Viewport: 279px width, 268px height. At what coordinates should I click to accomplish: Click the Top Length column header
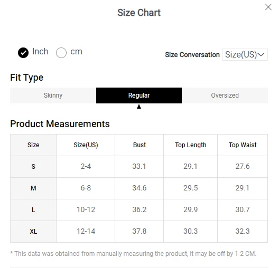click(191, 145)
